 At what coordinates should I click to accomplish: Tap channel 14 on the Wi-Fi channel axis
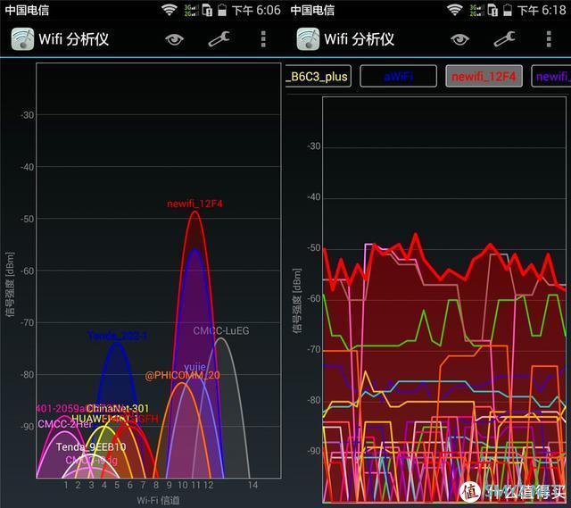click(252, 485)
